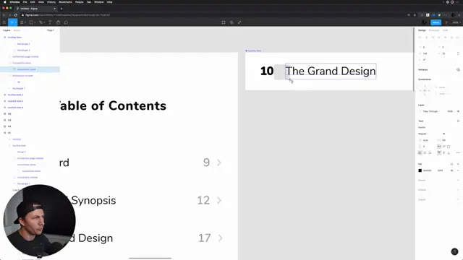
Task: Select the Rectangle 3 layer
Action: (x=24, y=51)
